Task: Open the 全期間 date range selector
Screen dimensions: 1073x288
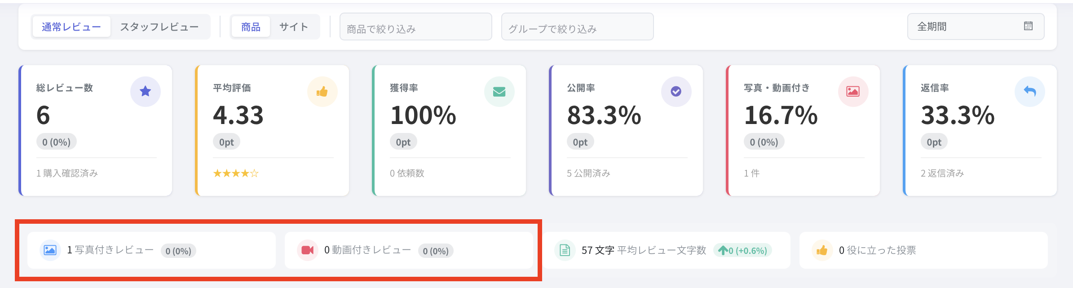Action: [x=966, y=27]
